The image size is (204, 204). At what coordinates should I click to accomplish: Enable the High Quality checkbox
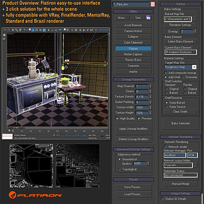click(x=117, y=118)
